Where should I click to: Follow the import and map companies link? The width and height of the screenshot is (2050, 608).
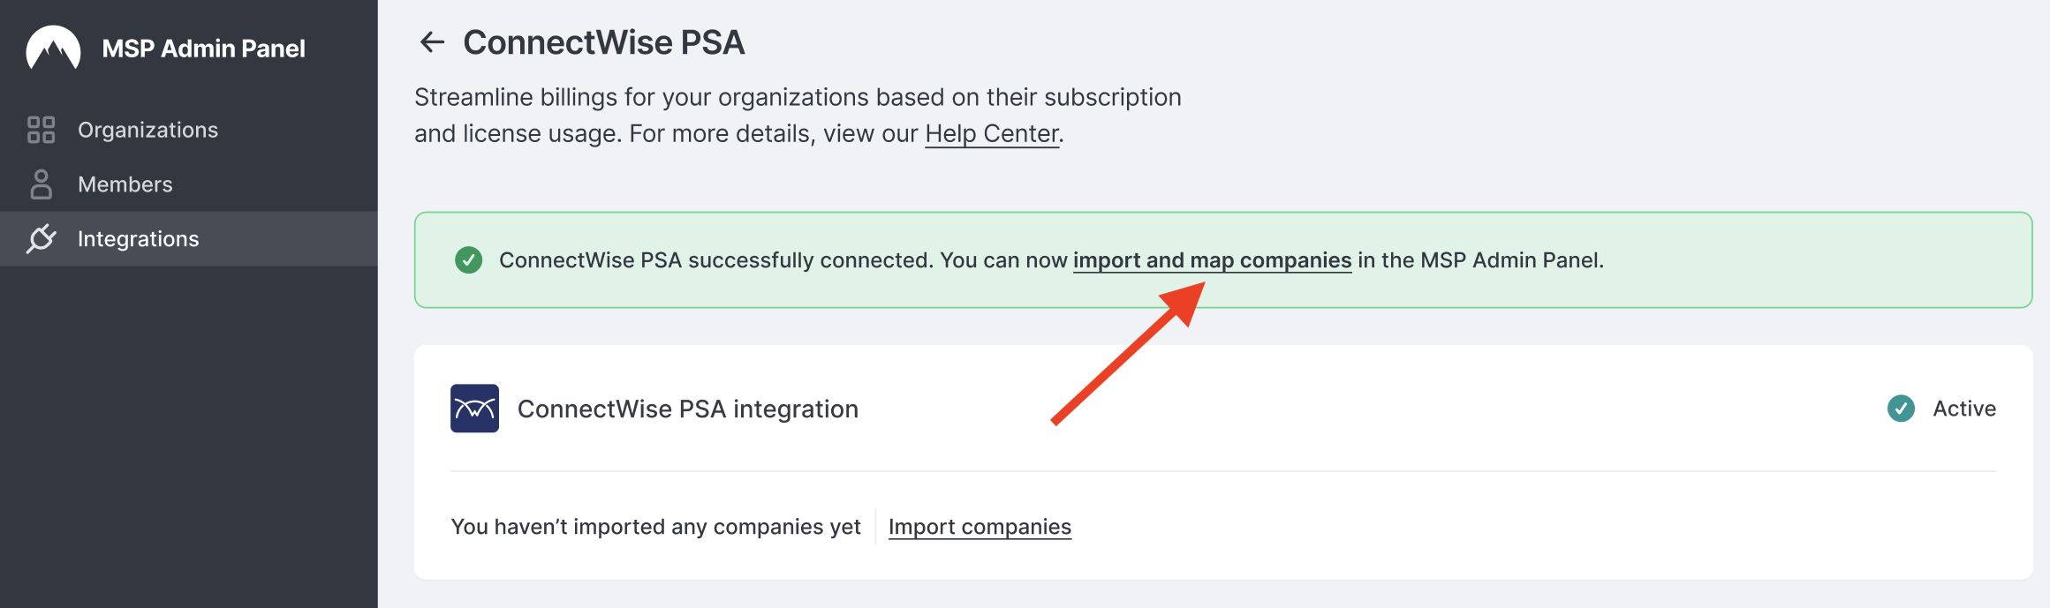[x=1212, y=260]
